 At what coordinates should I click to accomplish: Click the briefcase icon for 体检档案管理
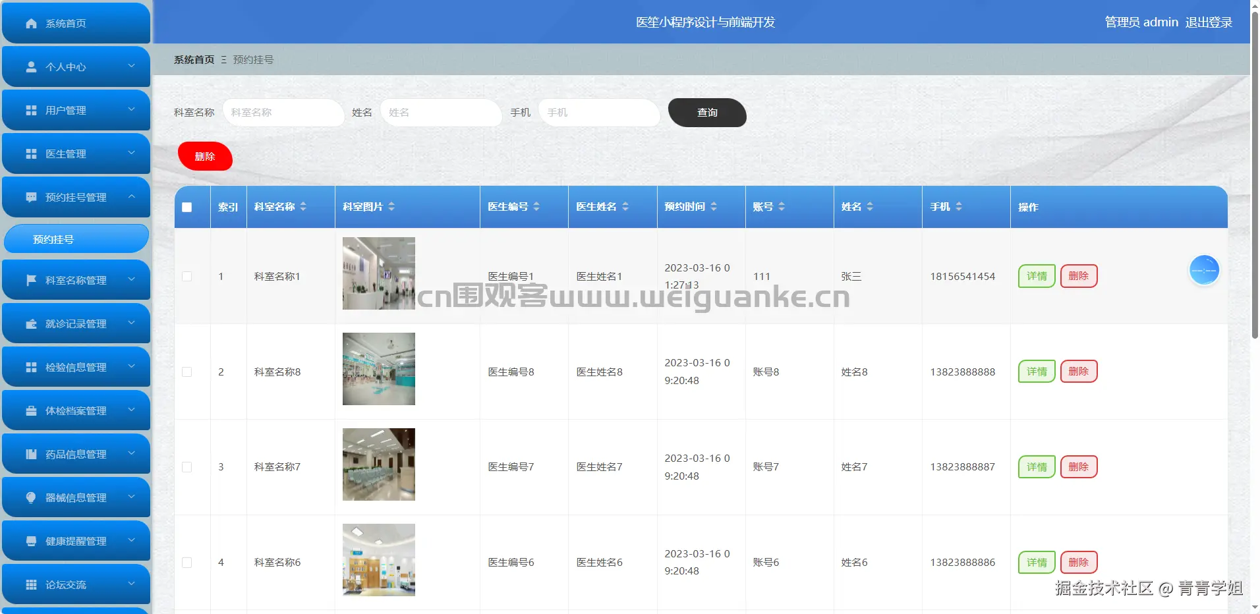31,410
